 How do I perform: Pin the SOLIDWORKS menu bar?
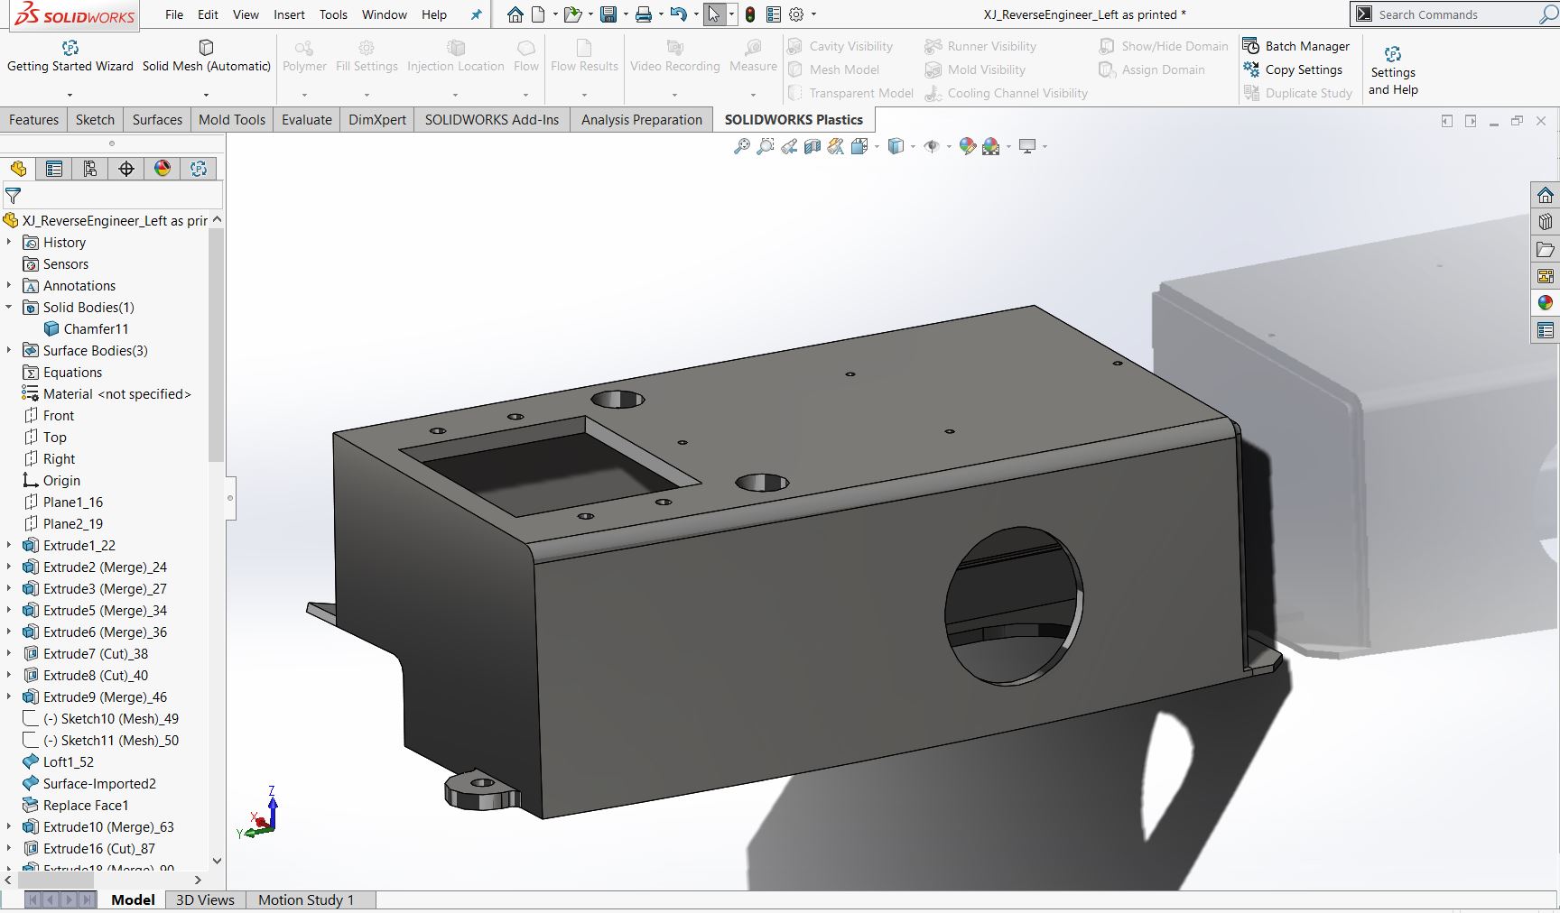(477, 14)
